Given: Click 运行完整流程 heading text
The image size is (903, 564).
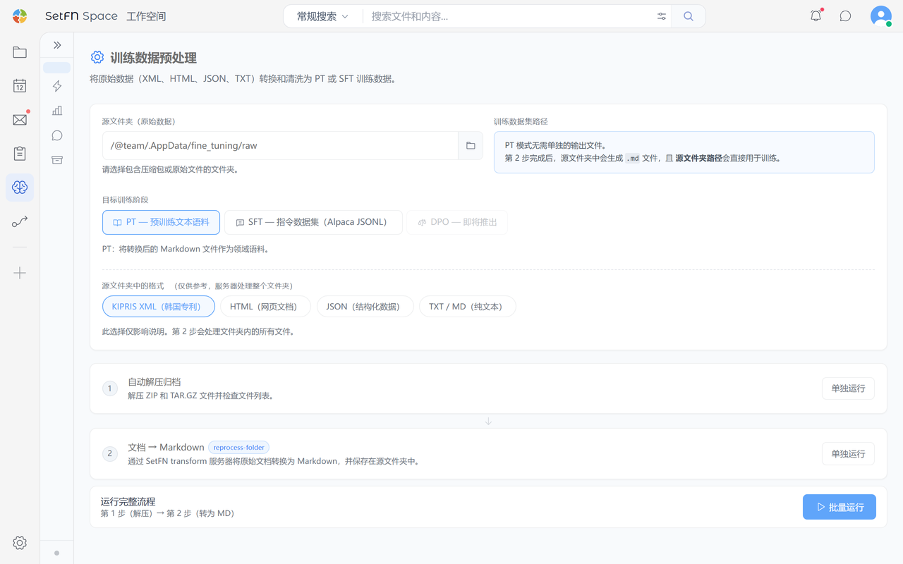Looking at the screenshot, I should point(128,501).
